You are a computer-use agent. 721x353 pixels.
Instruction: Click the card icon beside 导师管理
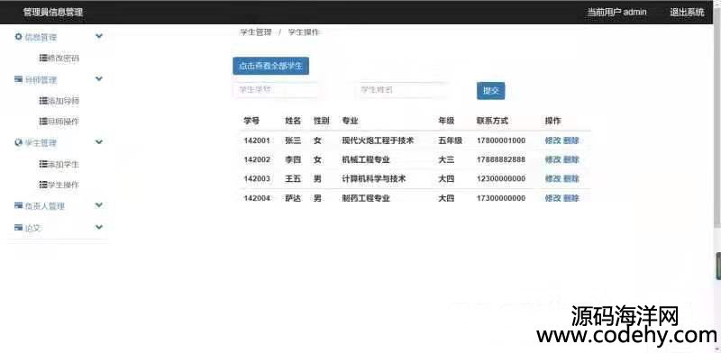point(18,79)
